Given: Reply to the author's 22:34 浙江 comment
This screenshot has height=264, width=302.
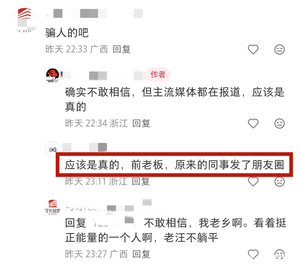Looking at the screenshot, I should [x=141, y=123].
